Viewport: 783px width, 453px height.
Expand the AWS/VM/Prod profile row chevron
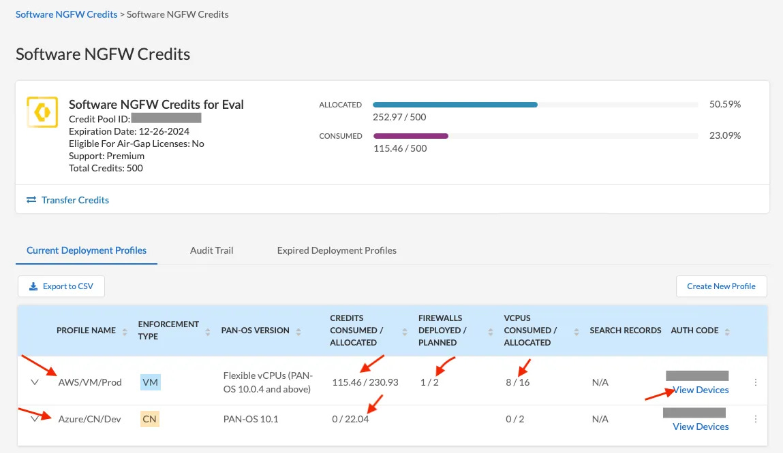(x=35, y=382)
